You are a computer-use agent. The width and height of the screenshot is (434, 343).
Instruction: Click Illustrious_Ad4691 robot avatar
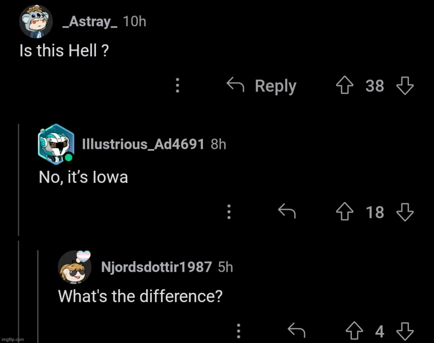point(55,144)
